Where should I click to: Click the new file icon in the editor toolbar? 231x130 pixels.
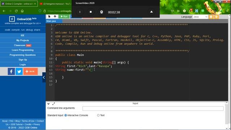tap(49, 16)
